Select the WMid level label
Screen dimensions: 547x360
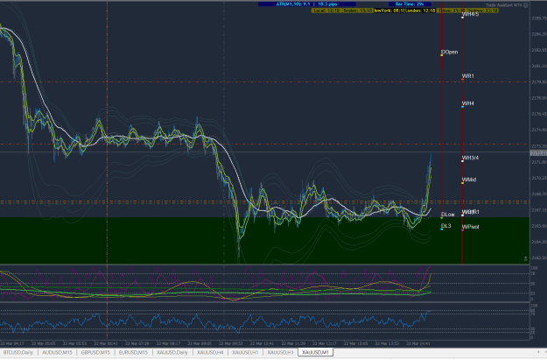point(469,180)
